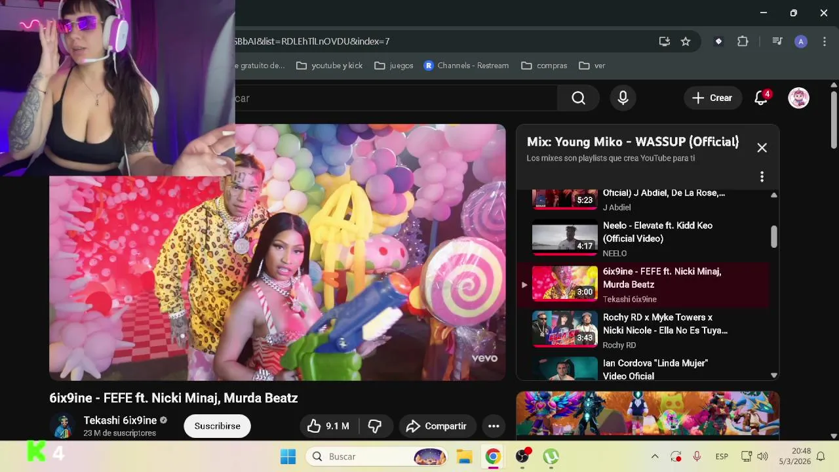Start voice search with the microphone icon
This screenshot has height=472, width=839.
tap(623, 98)
